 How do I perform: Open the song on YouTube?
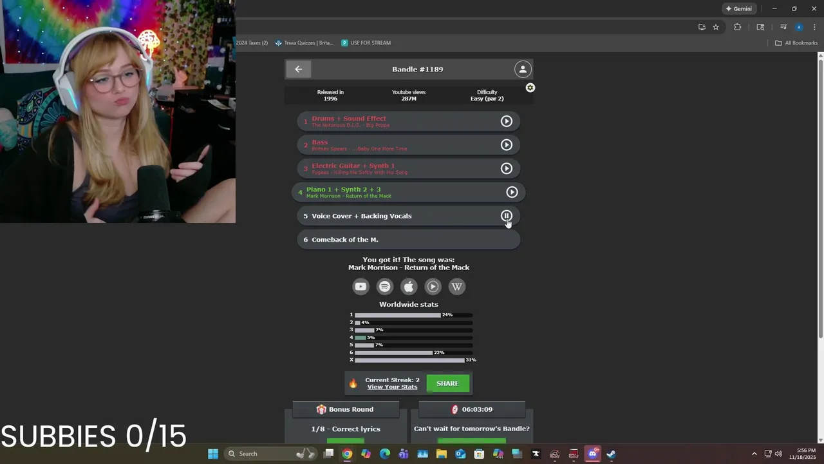tap(360, 286)
